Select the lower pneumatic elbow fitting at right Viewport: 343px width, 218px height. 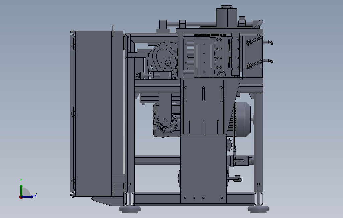click(271, 61)
